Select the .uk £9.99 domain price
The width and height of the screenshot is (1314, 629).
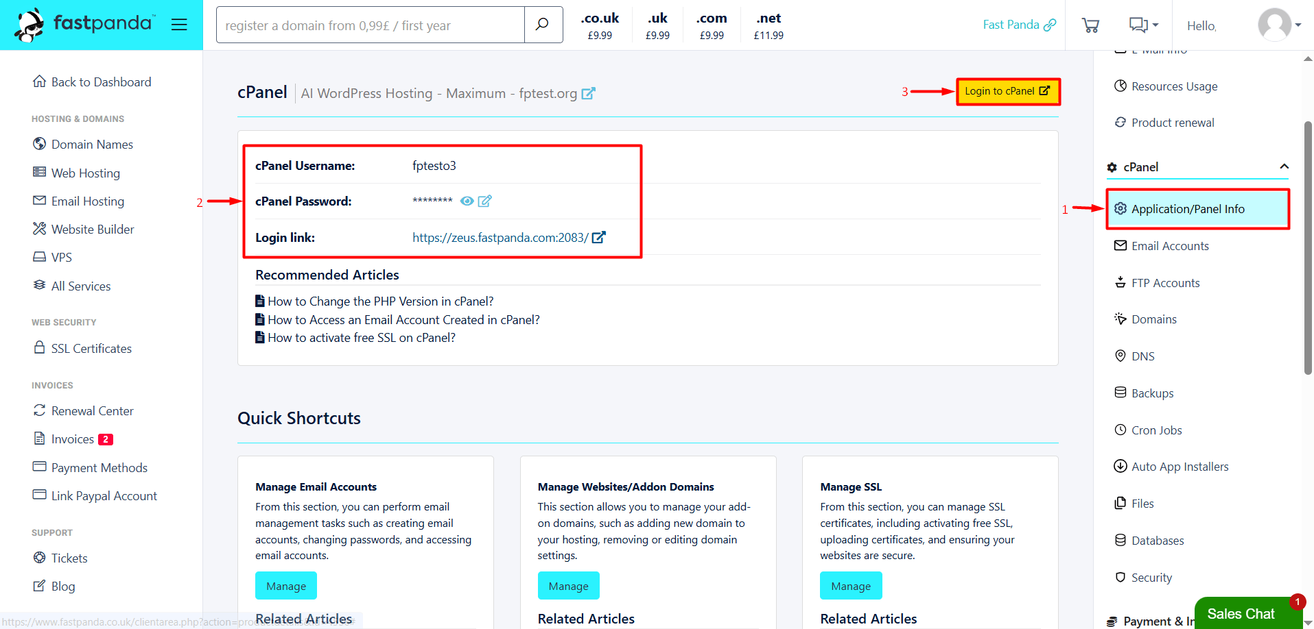657,25
